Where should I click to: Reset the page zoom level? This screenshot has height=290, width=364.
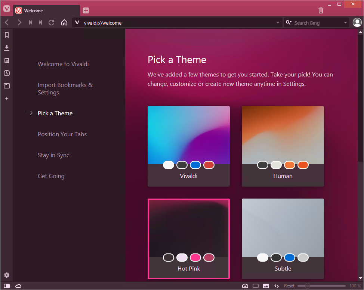289,286
